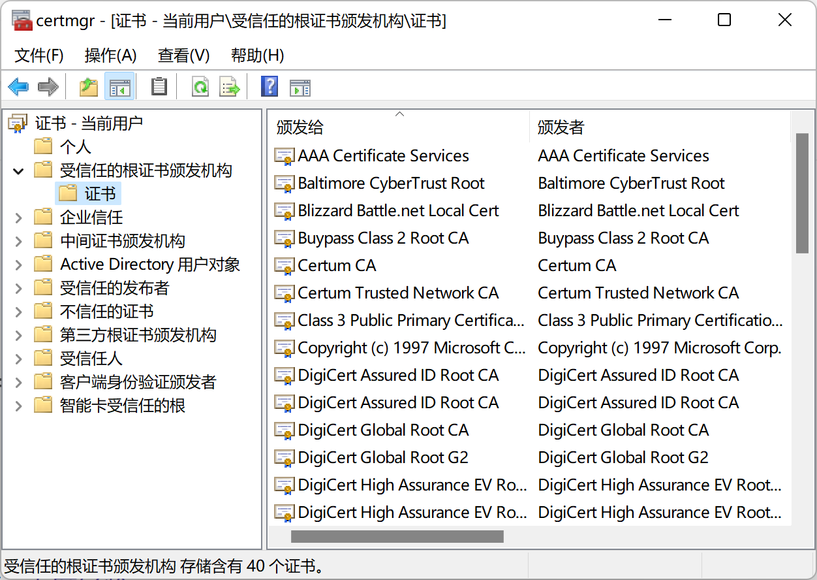Select Blizzard Battle.net Local Cert in 颁发给 column

click(398, 211)
